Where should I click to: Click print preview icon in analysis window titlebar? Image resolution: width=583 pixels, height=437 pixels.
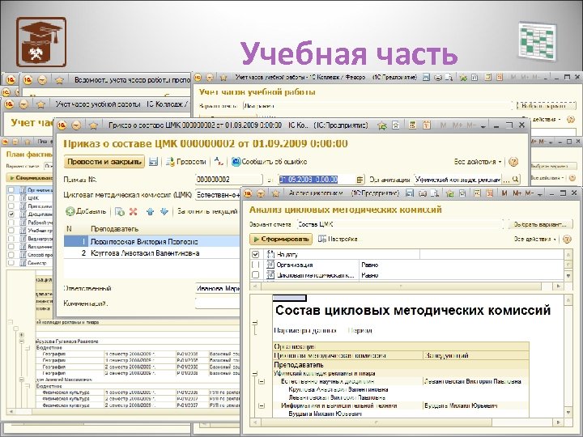point(434,193)
